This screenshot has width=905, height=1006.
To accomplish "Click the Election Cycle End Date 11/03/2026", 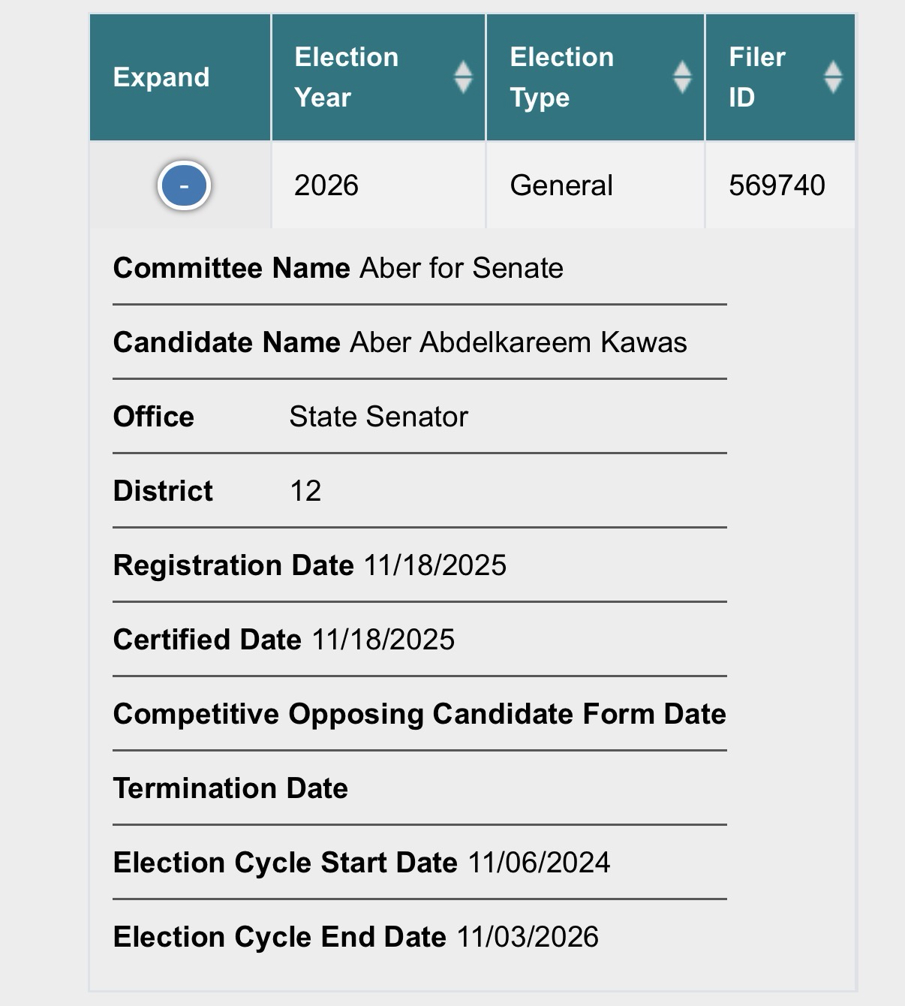I will (528, 937).
